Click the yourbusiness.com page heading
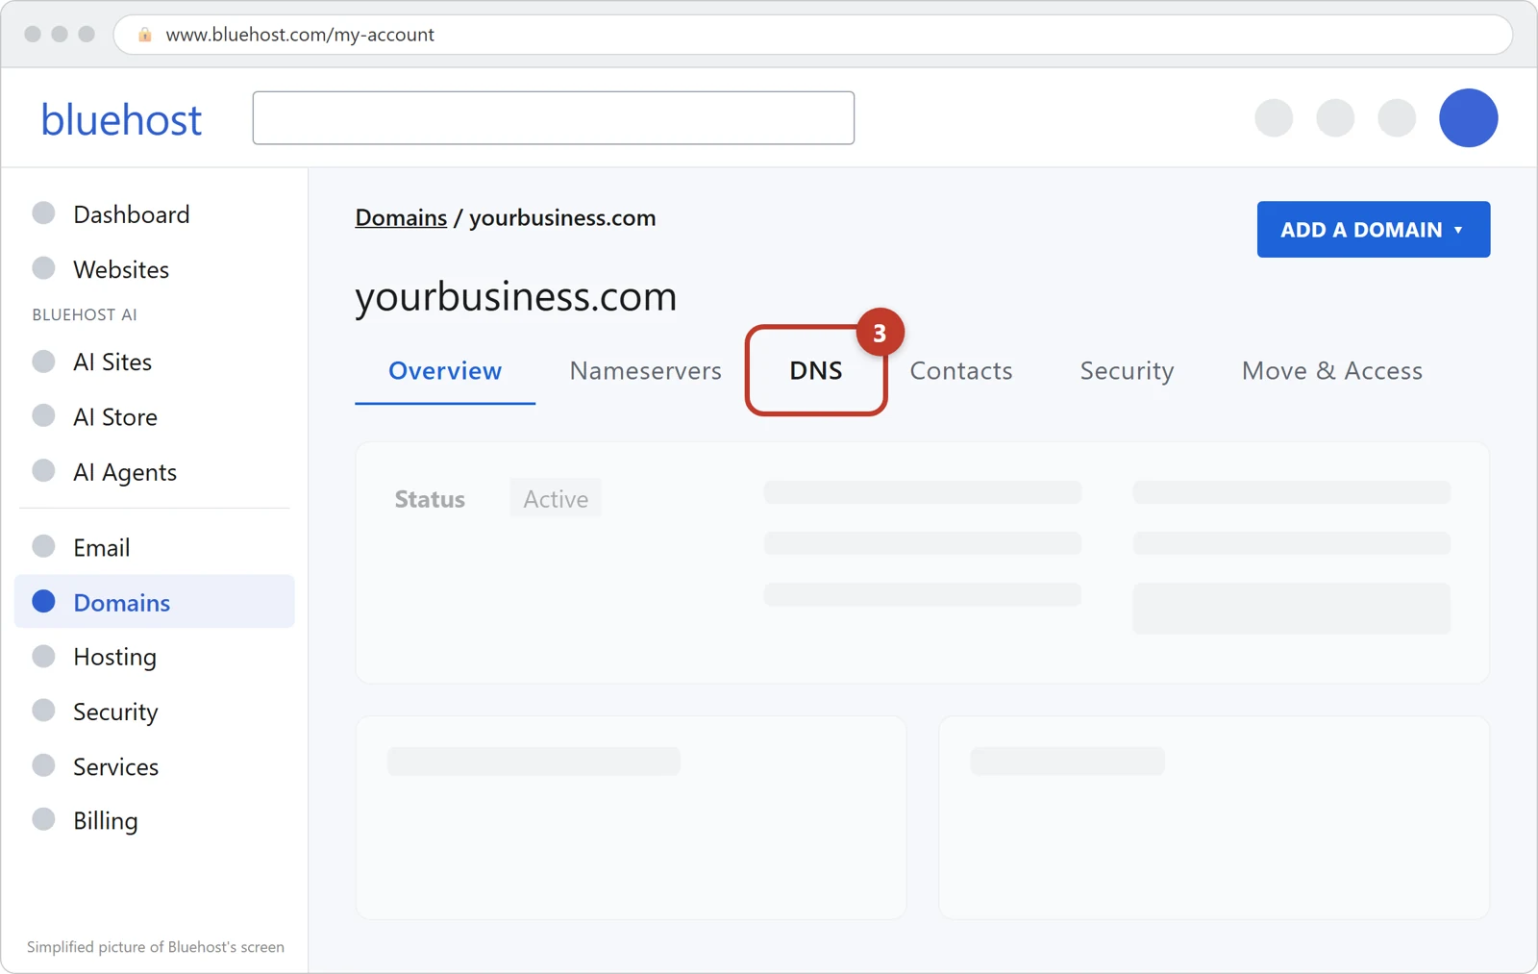The image size is (1538, 974). pos(516,296)
